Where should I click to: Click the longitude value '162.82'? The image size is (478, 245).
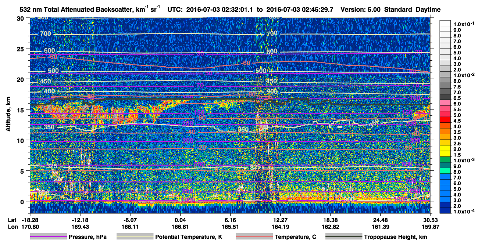pos(331,227)
